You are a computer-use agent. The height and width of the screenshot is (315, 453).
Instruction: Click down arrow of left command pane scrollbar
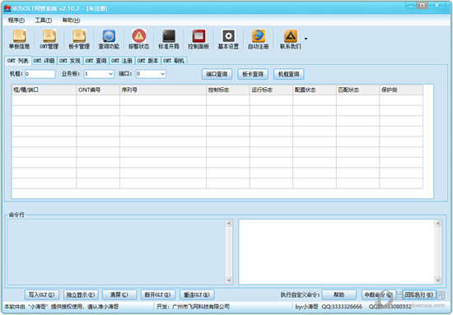click(x=228, y=280)
